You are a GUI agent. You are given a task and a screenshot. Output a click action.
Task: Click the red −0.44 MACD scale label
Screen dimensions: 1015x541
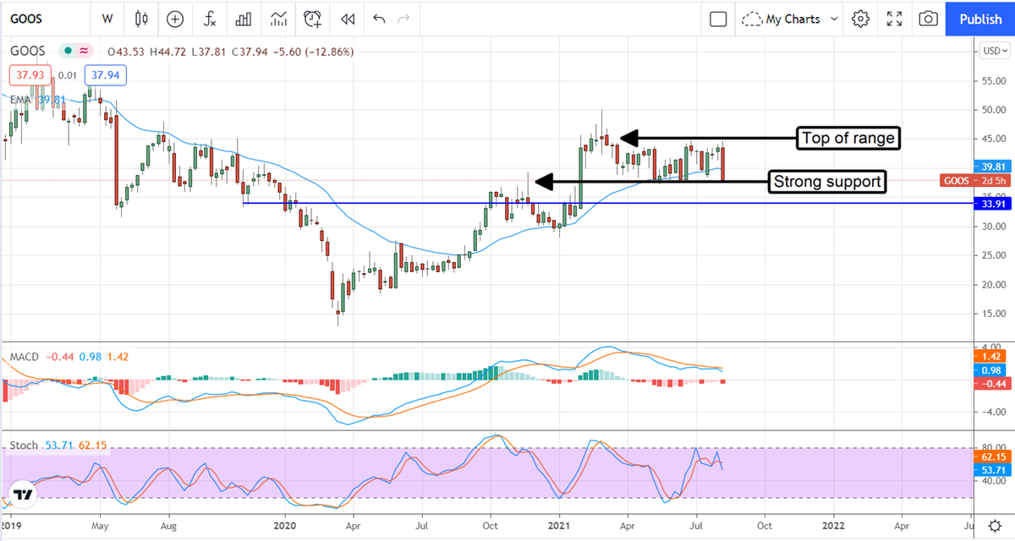coord(993,383)
